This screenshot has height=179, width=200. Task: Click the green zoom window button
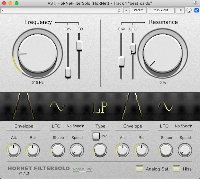click(x=17, y=3)
